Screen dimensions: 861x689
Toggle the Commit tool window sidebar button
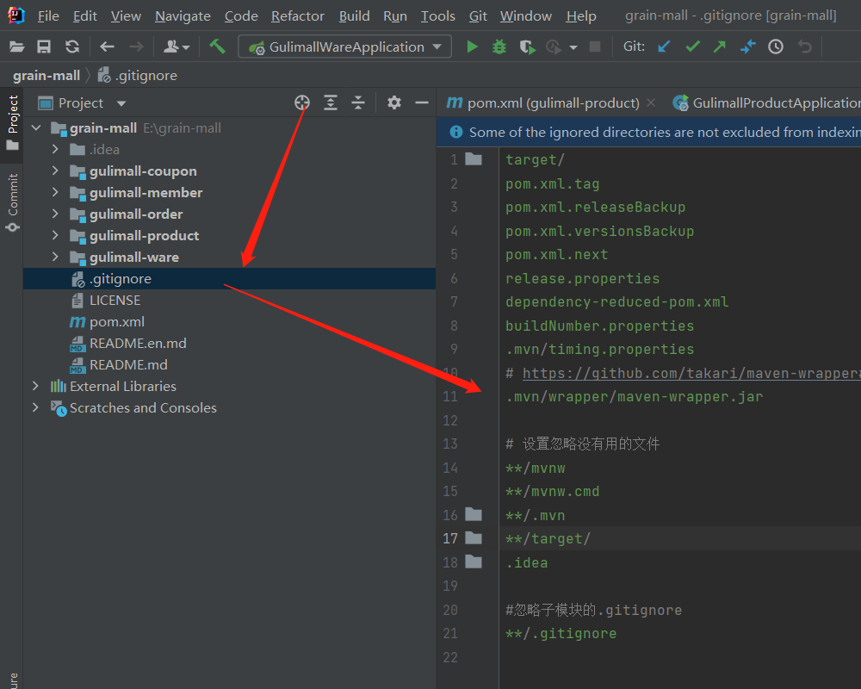point(12,202)
